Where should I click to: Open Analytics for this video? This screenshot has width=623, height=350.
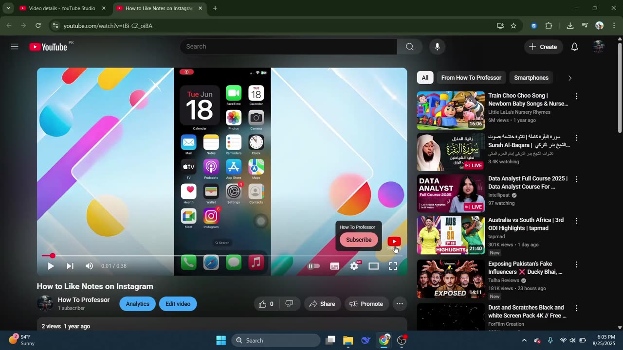coord(138,304)
